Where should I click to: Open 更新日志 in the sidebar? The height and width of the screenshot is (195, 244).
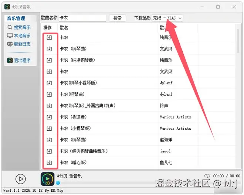19,44
